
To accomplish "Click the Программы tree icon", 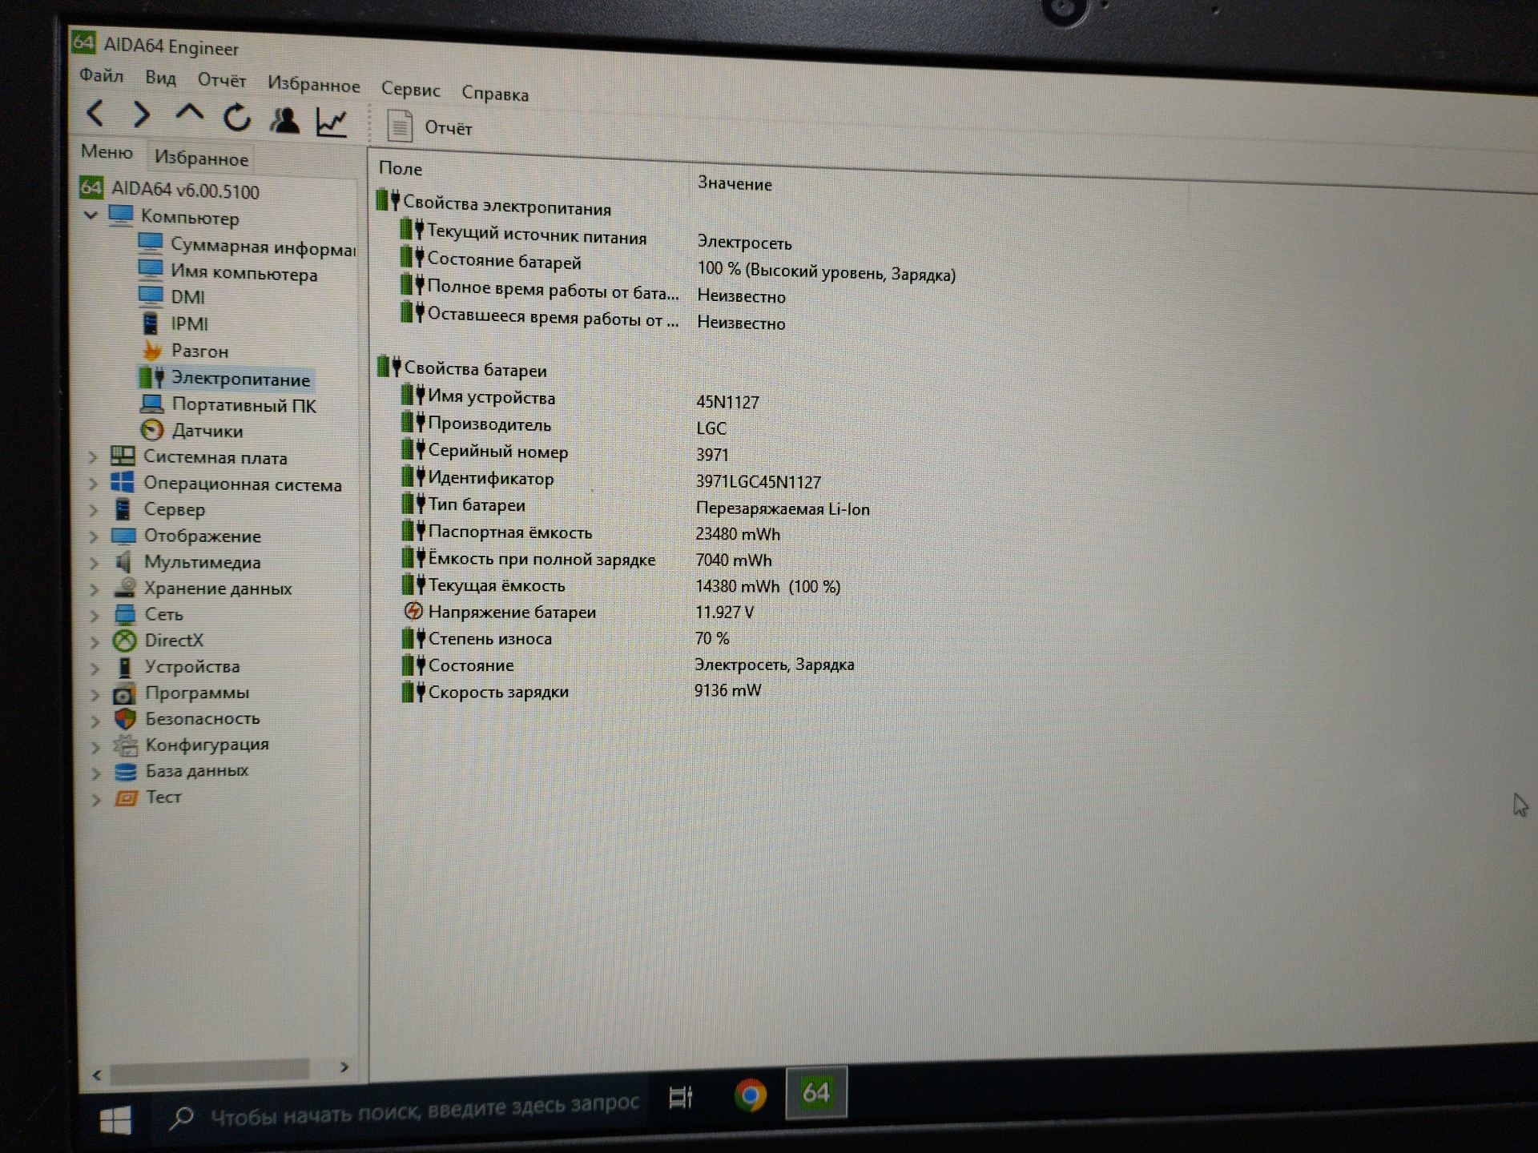I will point(124,693).
